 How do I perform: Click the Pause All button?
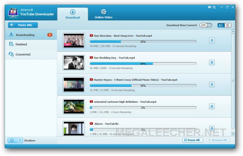(193, 140)
